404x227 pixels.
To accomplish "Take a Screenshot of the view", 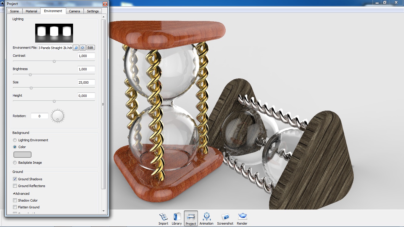I will pyautogui.click(x=225, y=219).
